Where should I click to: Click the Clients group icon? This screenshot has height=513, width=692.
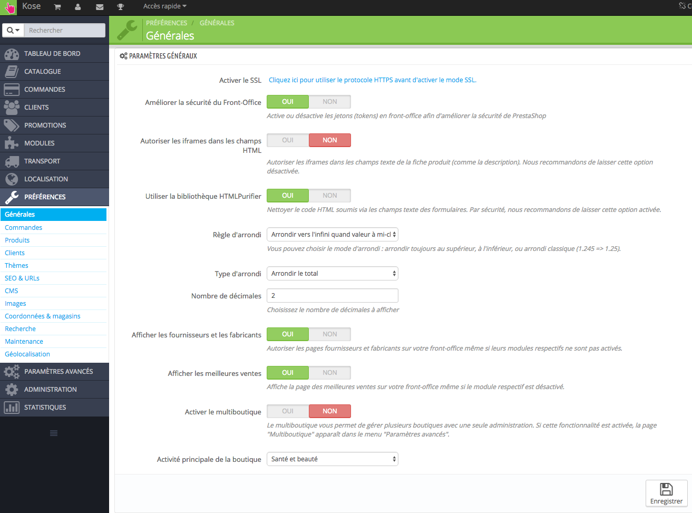click(12, 108)
